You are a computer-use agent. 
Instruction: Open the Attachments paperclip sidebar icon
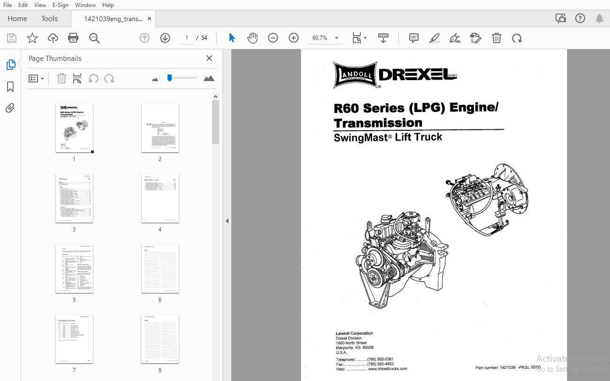click(10, 108)
